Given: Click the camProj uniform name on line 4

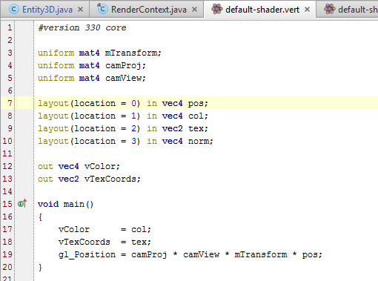Looking at the screenshot, I should click(x=123, y=65).
